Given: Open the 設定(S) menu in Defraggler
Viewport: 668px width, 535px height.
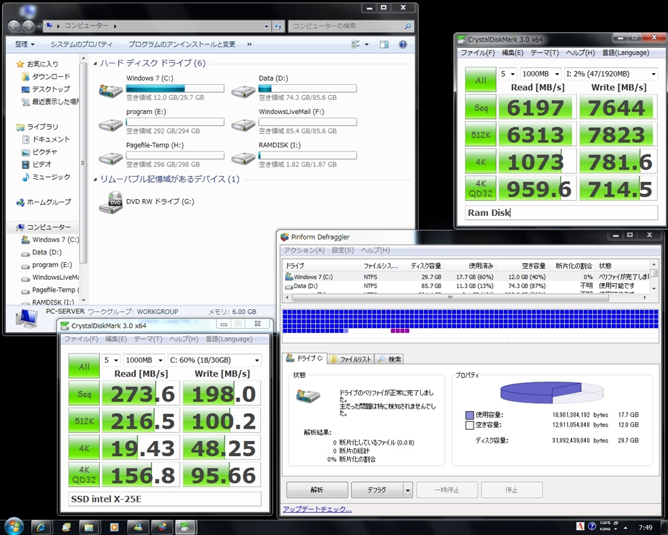Looking at the screenshot, I should click(342, 250).
